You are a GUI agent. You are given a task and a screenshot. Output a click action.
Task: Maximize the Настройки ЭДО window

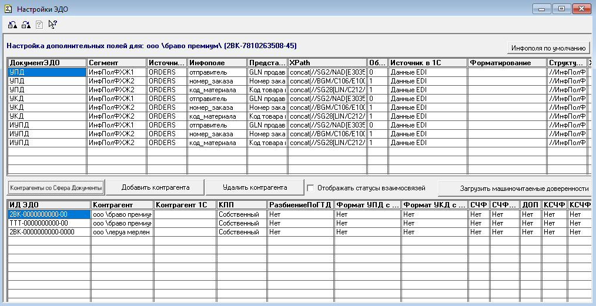click(x=561, y=8)
